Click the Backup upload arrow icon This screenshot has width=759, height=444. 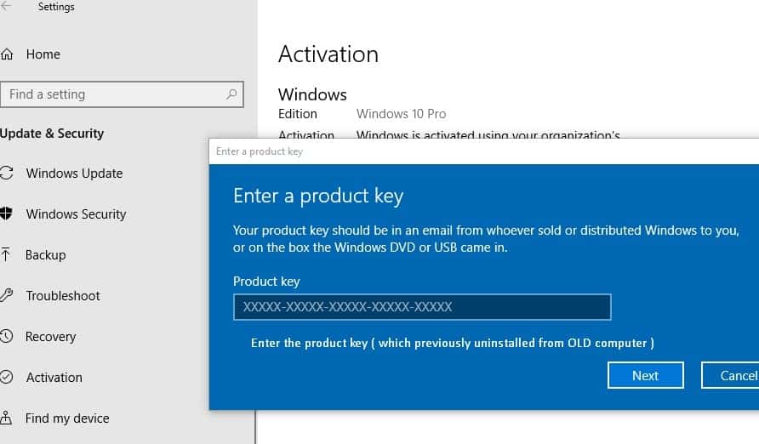(7, 255)
